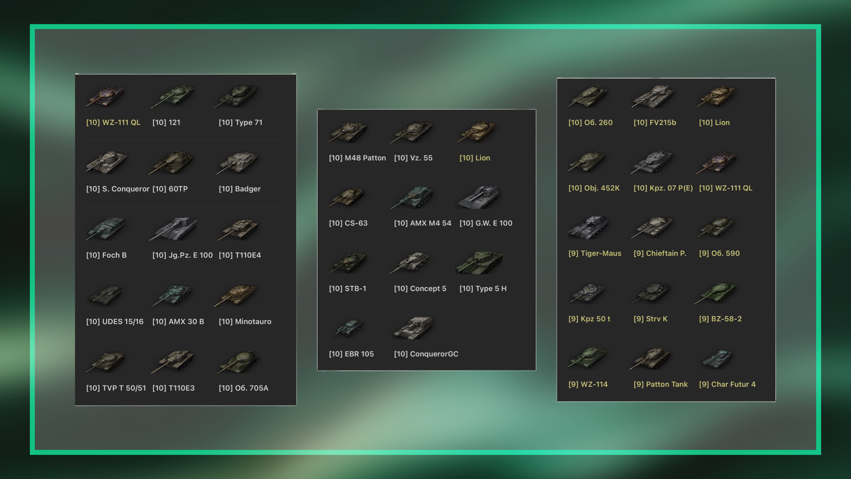The height and width of the screenshot is (479, 851).
Task: Click the '[10] EBR 105' label
Action: point(351,354)
